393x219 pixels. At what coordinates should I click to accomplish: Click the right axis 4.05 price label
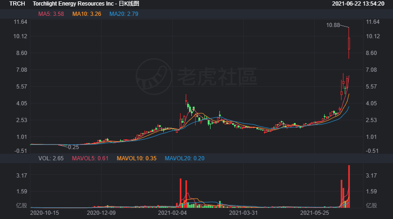pos(371,103)
